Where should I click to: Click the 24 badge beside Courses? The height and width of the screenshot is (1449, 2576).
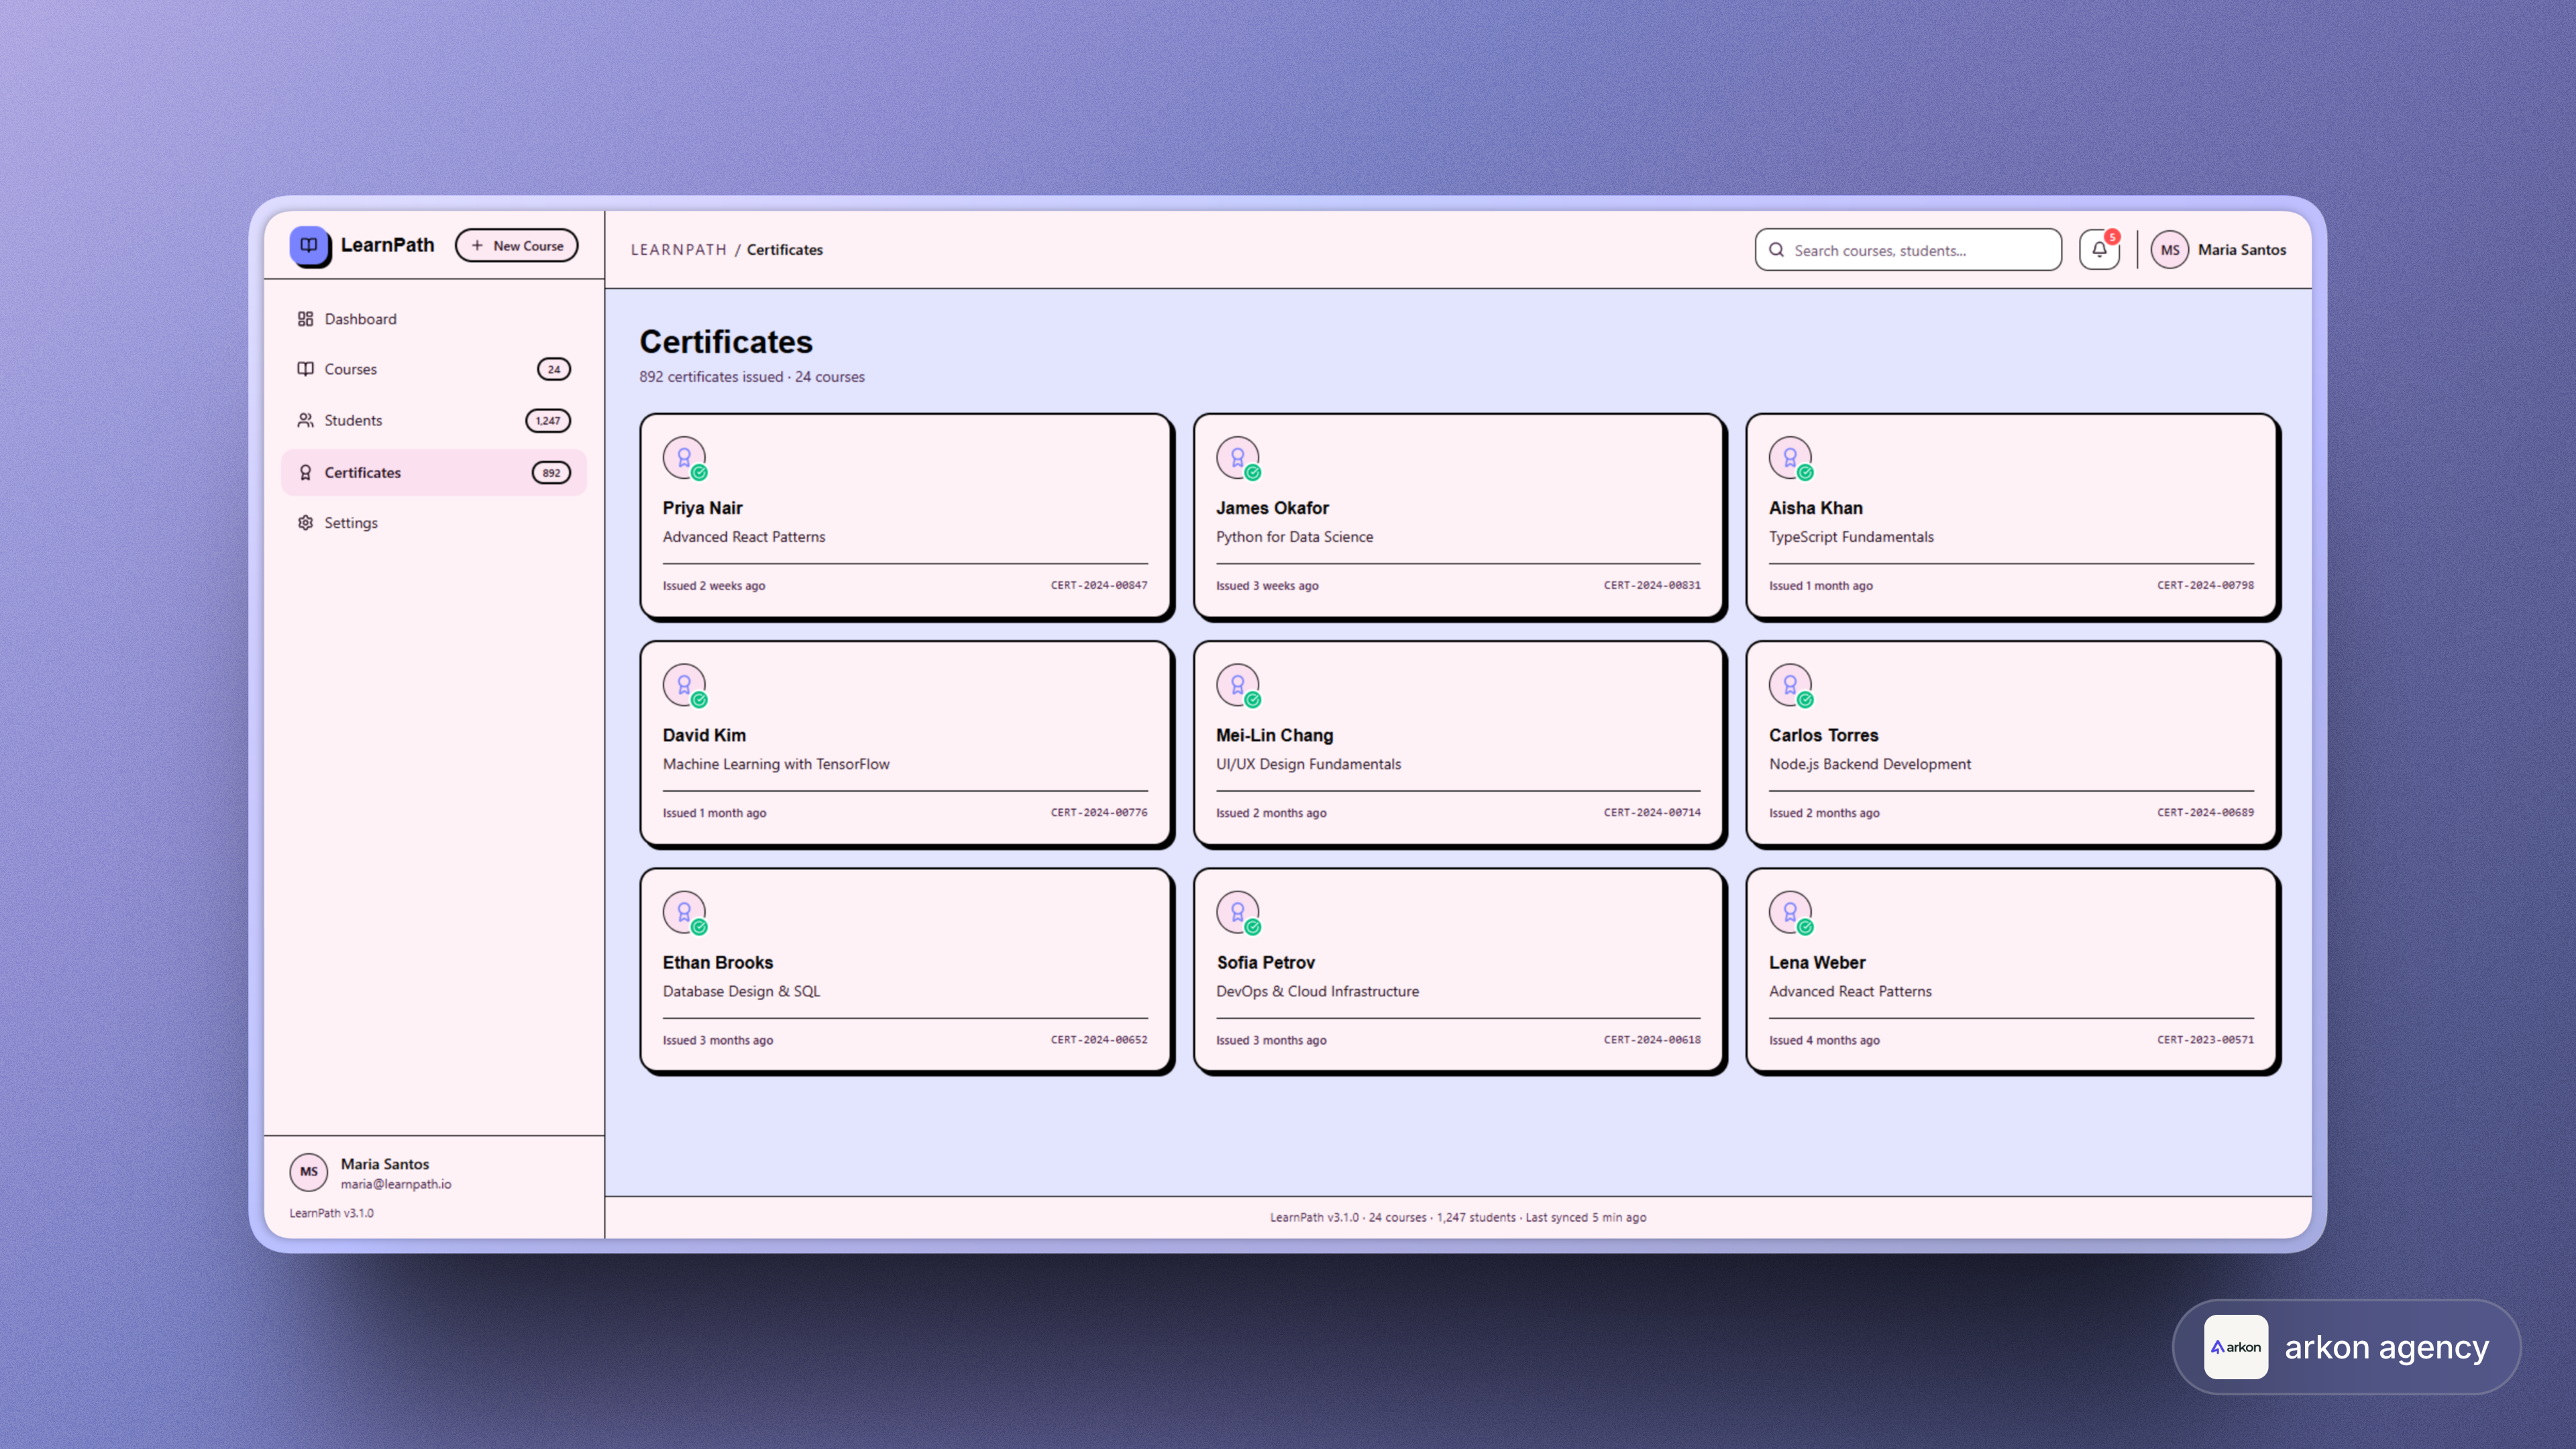tap(554, 369)
